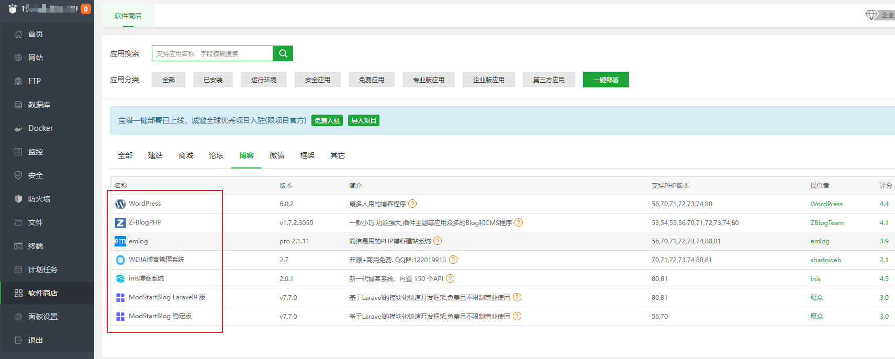
Task: Click the inis blog system icon
Action: pyautogui.click(x=120, y=278)
